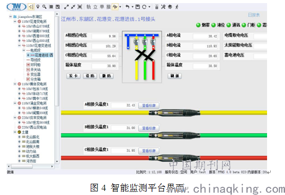The width and height of the screenshot is (285, 195).
Task: Click the undo arrow icon
Action: [x=128, y=7]
